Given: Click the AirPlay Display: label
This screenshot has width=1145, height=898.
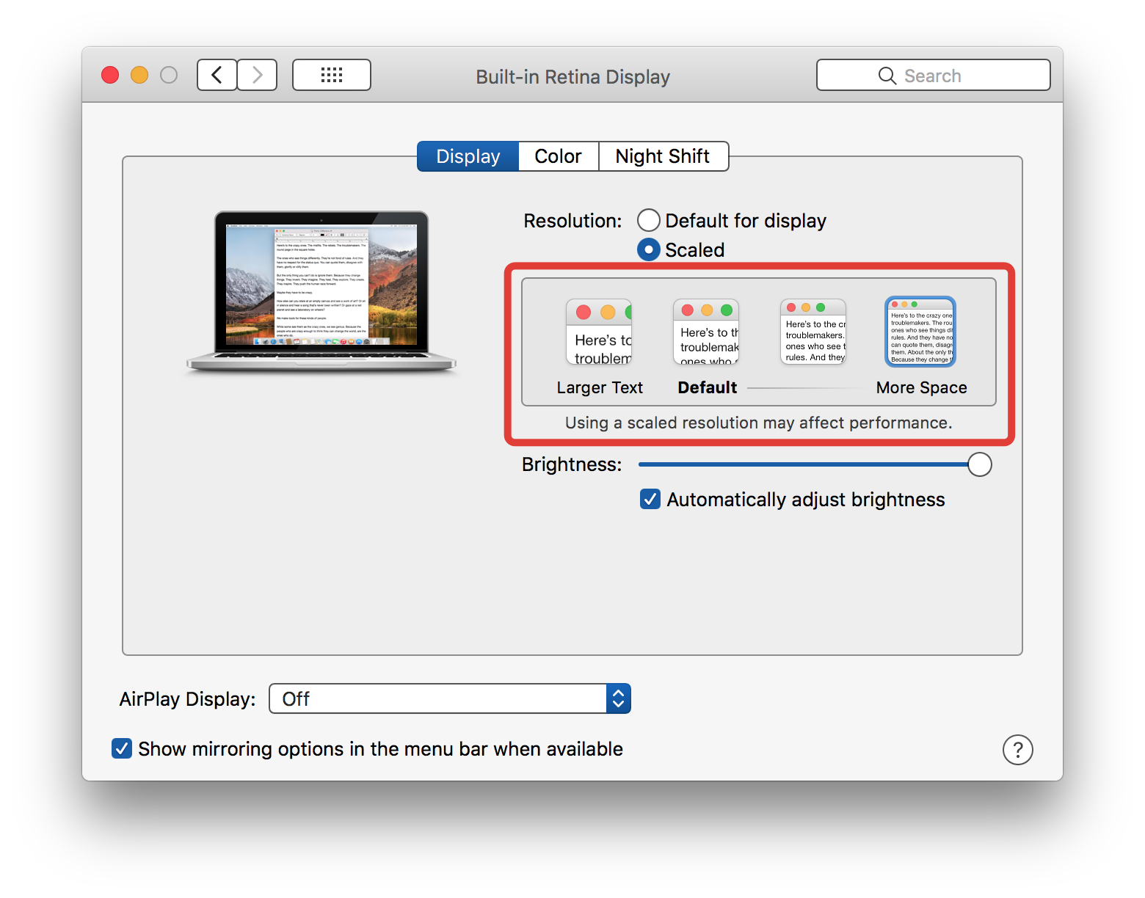Looking at the screenshot, I should [188, 699].
